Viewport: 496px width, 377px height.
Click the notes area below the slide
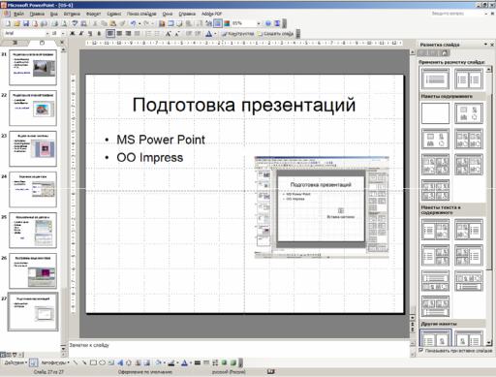click(x=239, y=348)
